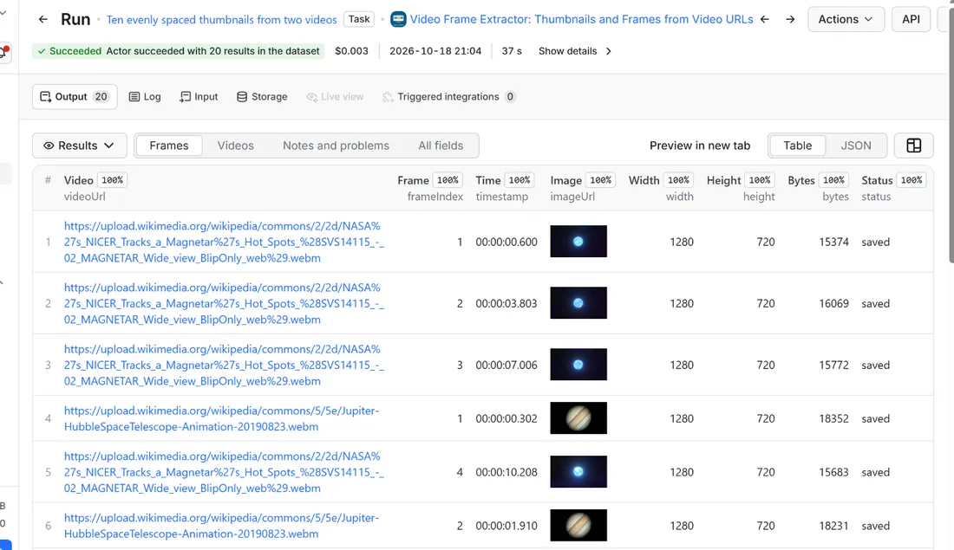This screenshot has width=954, height=550.
Task: Open the Video Frame Extractor actor icon
Action: coord(398,19)
